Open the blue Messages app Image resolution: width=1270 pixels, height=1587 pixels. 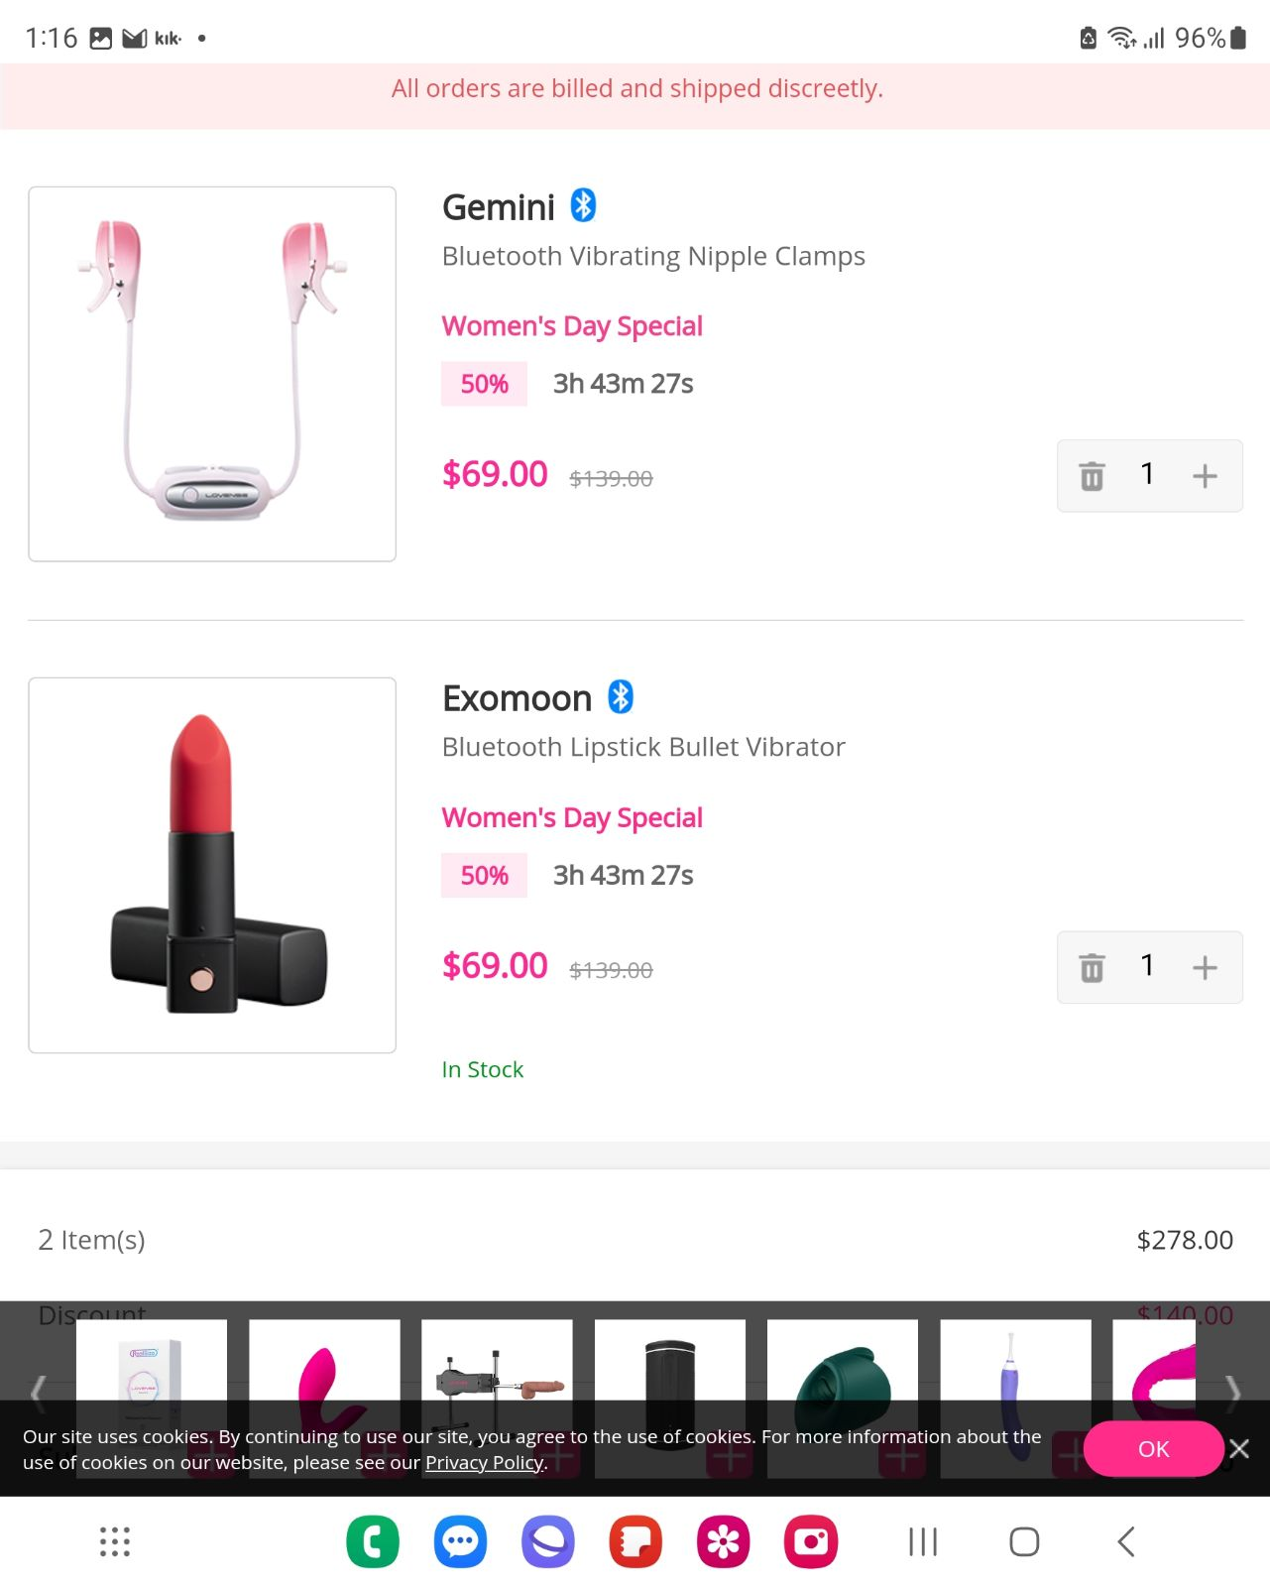(460, 1542)
